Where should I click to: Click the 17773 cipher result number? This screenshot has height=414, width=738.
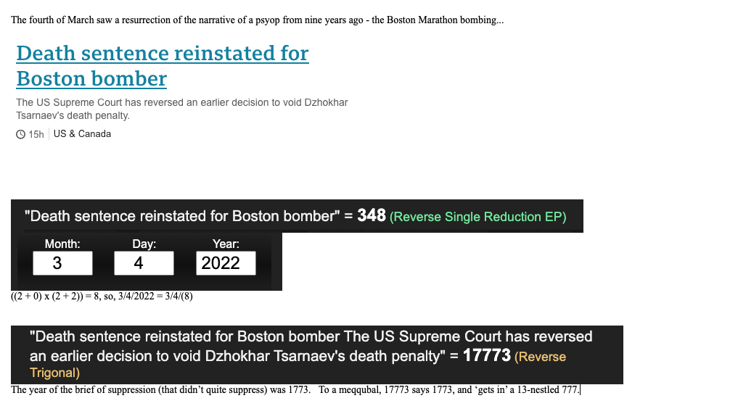[x=486, y=356]
